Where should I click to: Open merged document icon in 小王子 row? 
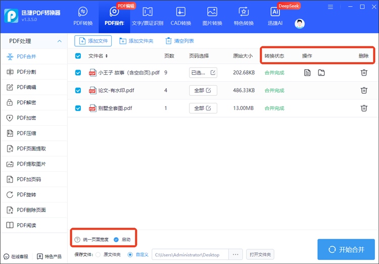point(307,73)
